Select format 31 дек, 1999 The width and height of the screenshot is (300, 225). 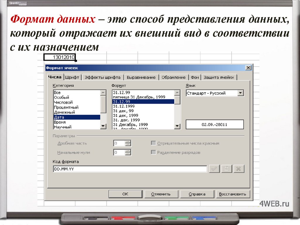point(143,115)
